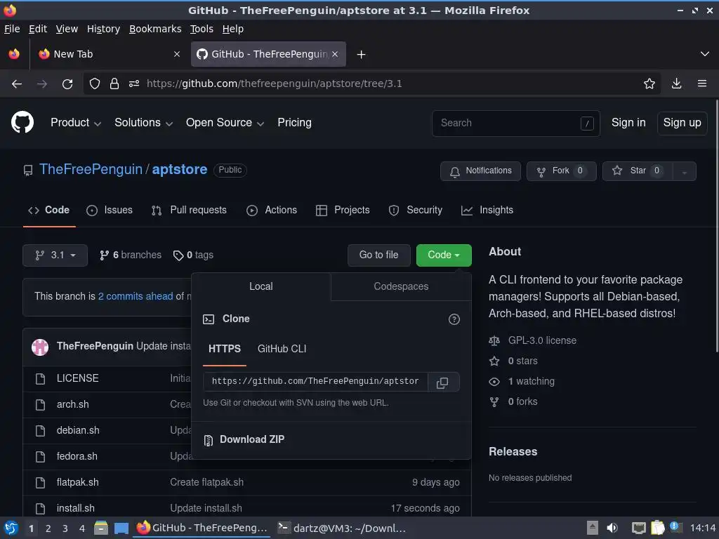
Task: Open the Star lists dropdown arrow
Action: [x=684, y=171]
